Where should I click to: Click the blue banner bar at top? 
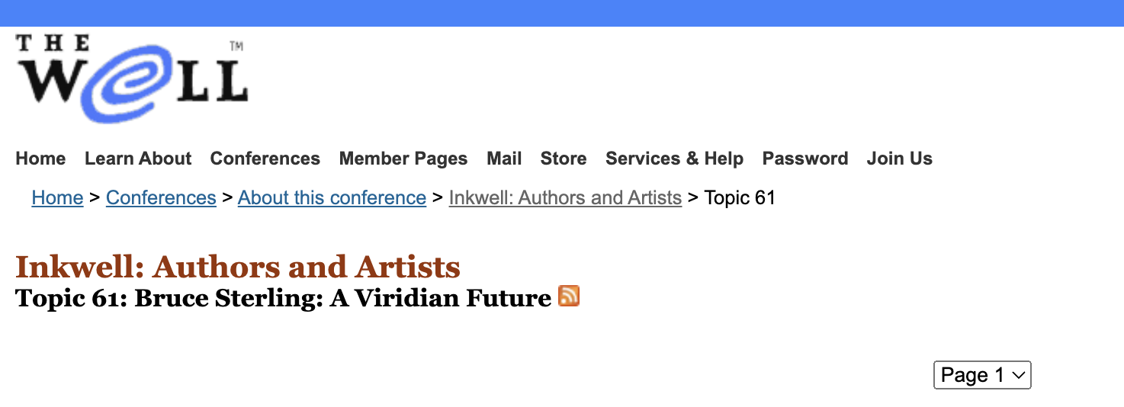562,13
